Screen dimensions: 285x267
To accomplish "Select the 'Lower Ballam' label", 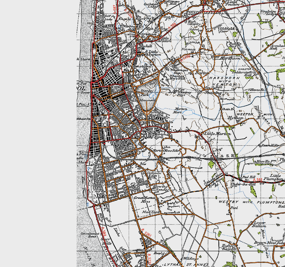I will 260,224.
